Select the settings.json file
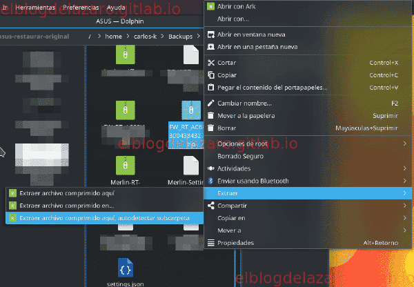The image size is (414, 287). (125, 272)
